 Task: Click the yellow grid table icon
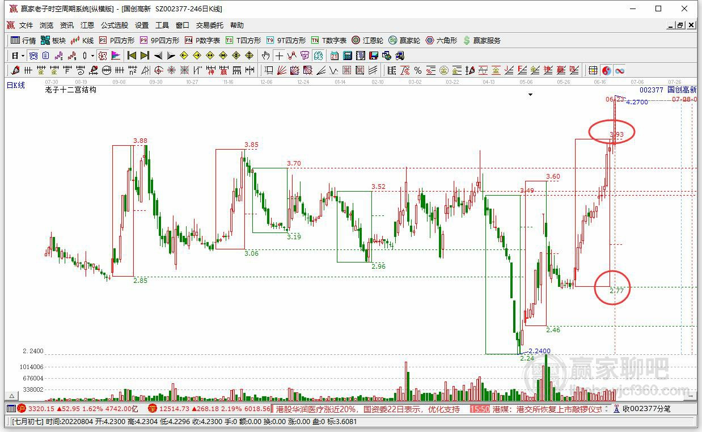(593, 70)
